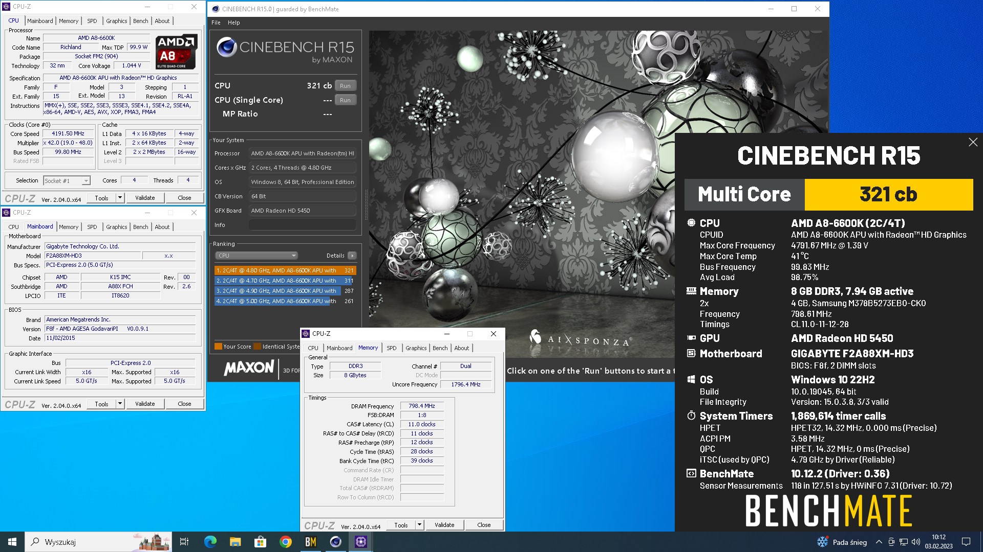983x552 pixels.
Task: Click CPU-Z title bar icon of Memory window
Action: click(x=306, y=334)
